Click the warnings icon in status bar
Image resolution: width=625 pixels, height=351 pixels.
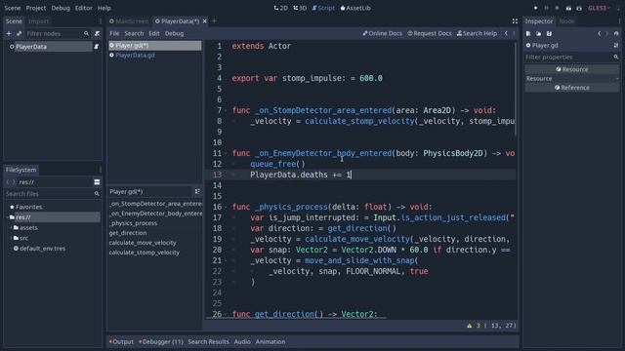[469, 326]
